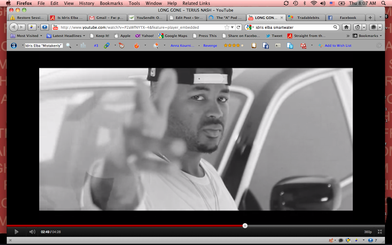Open the History menu
392x245 pixels.
[87, 3]
